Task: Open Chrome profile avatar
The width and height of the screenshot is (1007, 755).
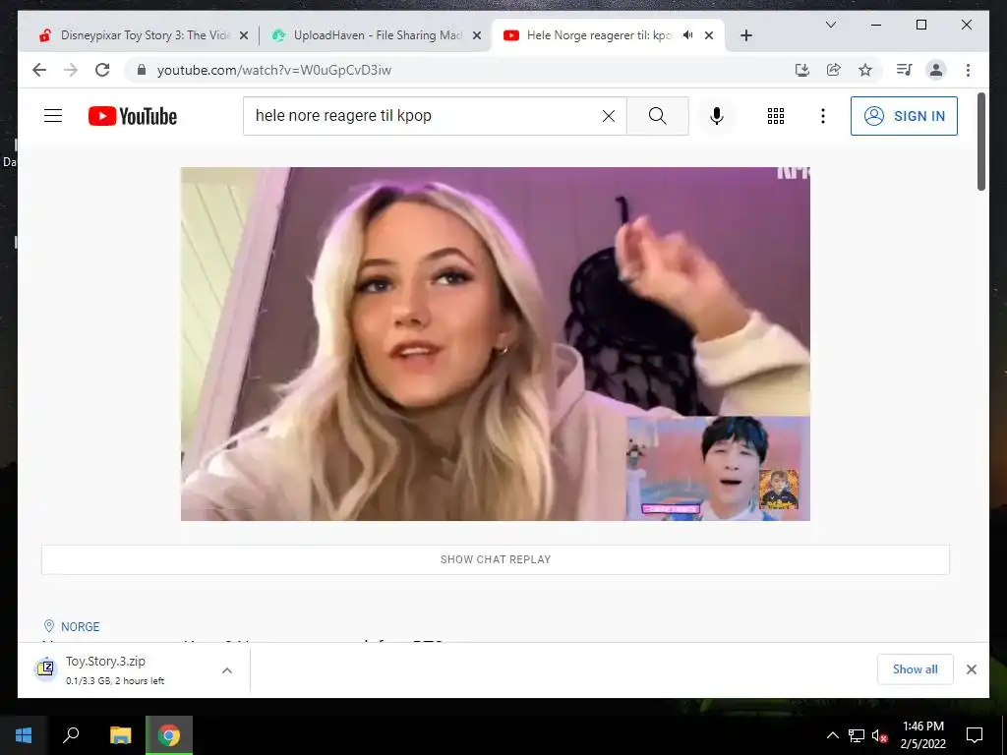Action: (x=936, y=70)
